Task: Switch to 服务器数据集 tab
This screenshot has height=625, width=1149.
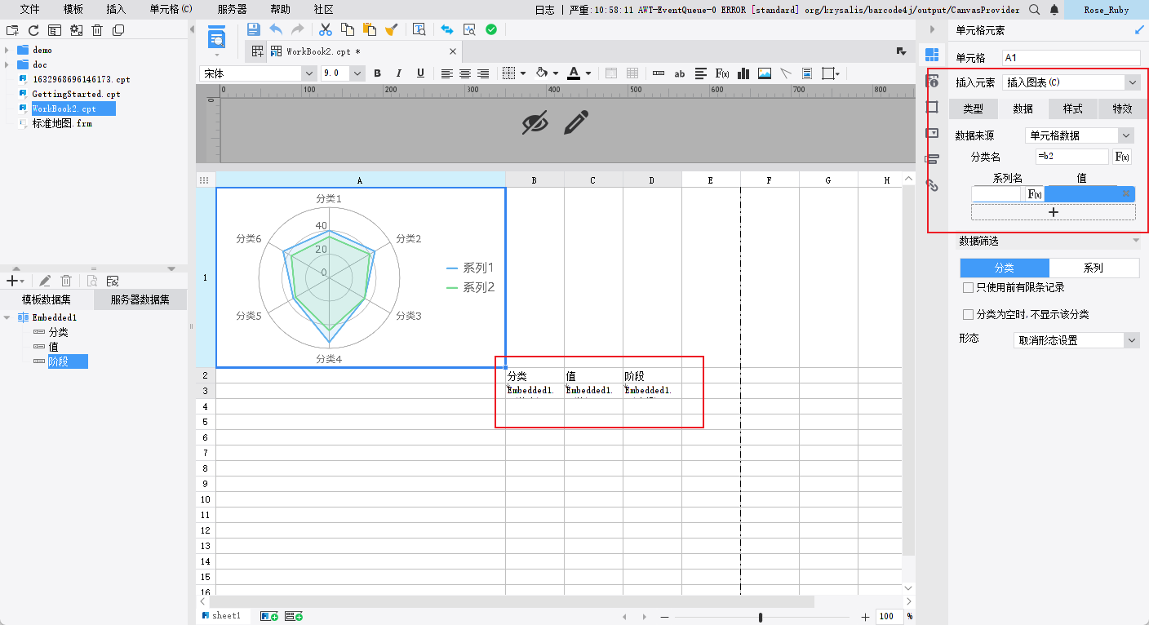Action: pyautogui.click(x=140, y=299)
